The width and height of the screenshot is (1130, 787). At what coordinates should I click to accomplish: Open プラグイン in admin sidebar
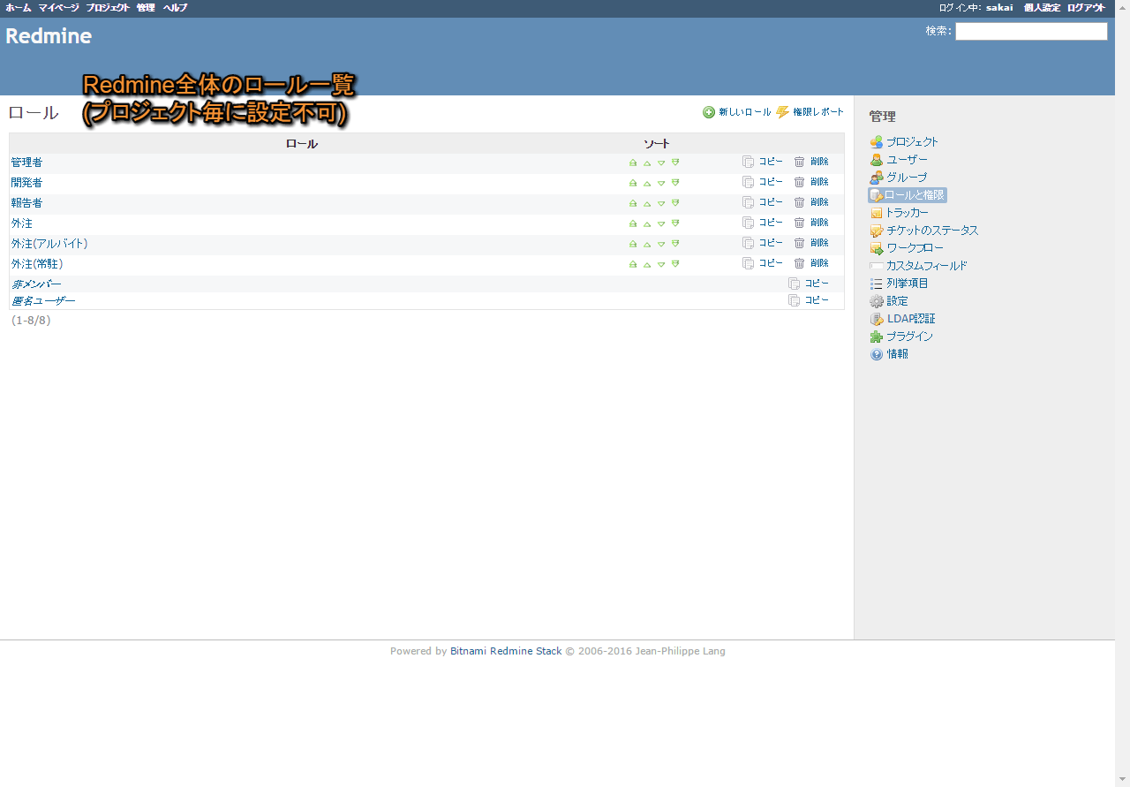[x=901, y=337]
